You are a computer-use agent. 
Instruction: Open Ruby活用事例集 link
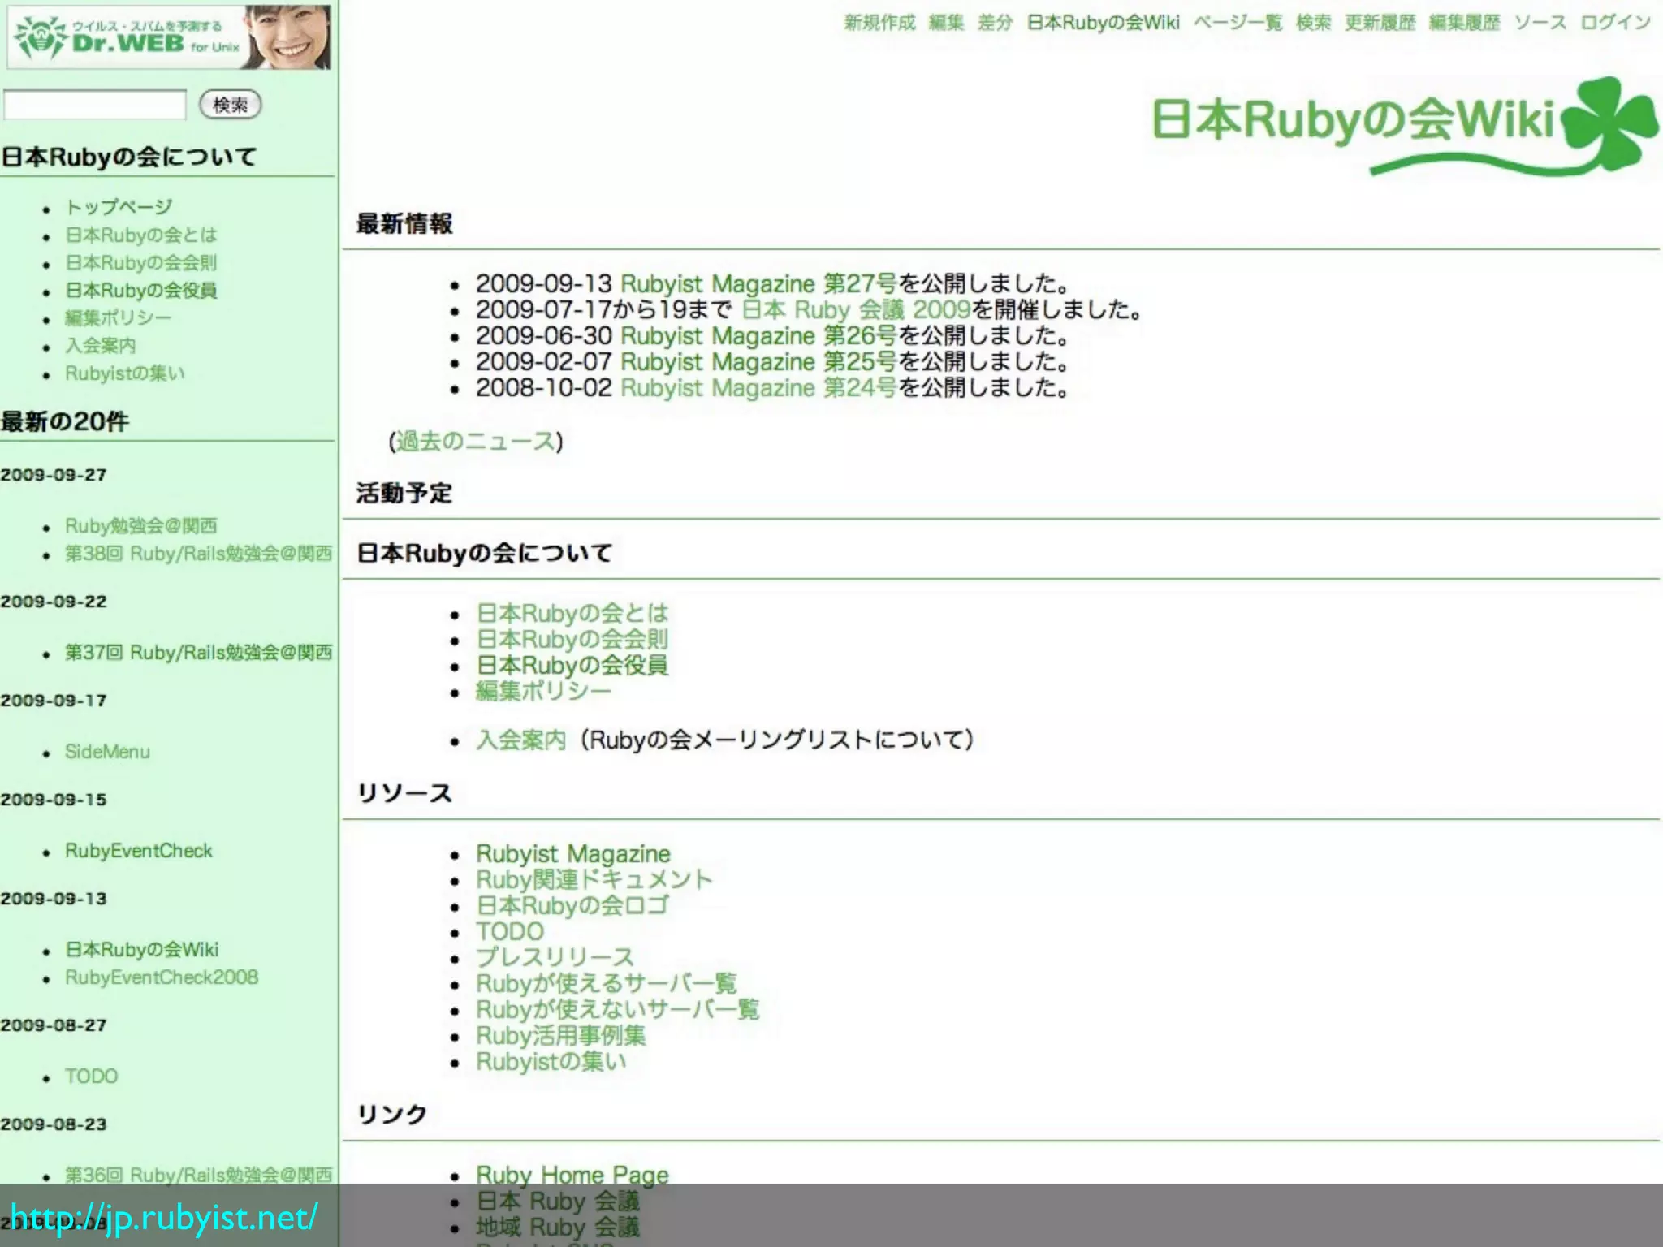point(561,1035)
